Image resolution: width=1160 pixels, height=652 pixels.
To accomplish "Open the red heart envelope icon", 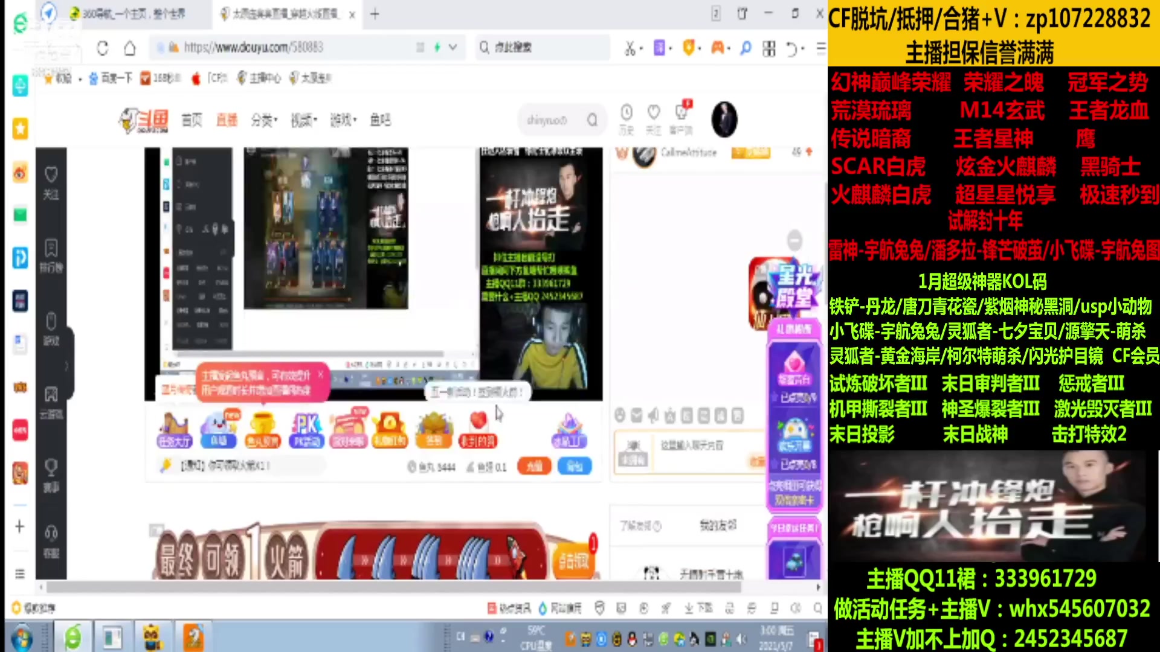I will (x=478, y=430).
